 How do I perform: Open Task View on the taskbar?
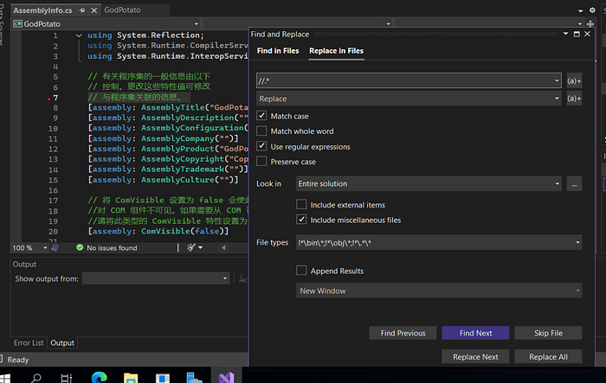tap(67, 378)
